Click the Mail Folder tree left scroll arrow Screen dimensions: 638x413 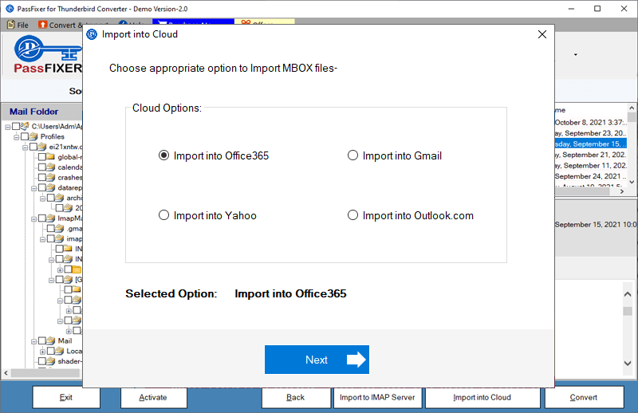click(x=6, y=372)
